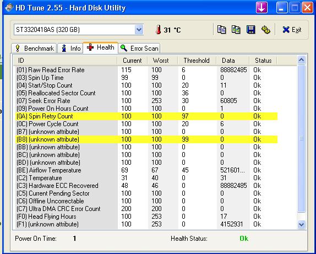Select the Seek Error Rate row
Screen dimensions: 316x254
pos(146,101)
